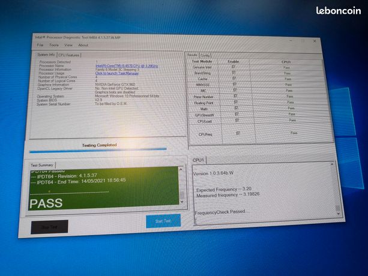
Task: Toggle the BrandString test checkbox
Action: click(234, 73)
